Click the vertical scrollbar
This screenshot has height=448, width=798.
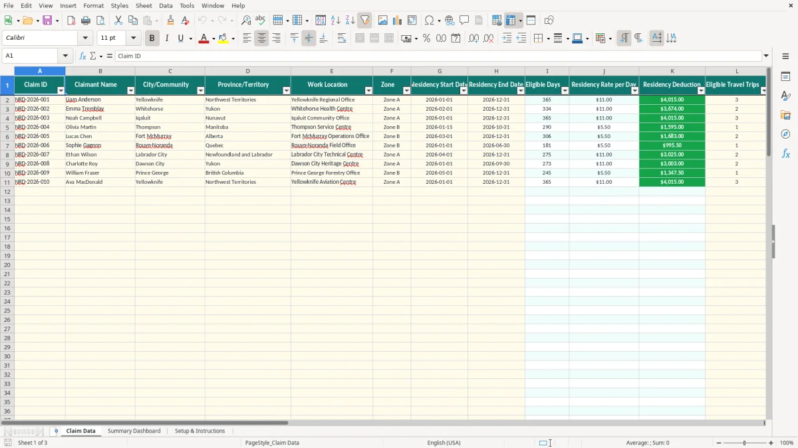pyautogui.click(x=769, y=242)
